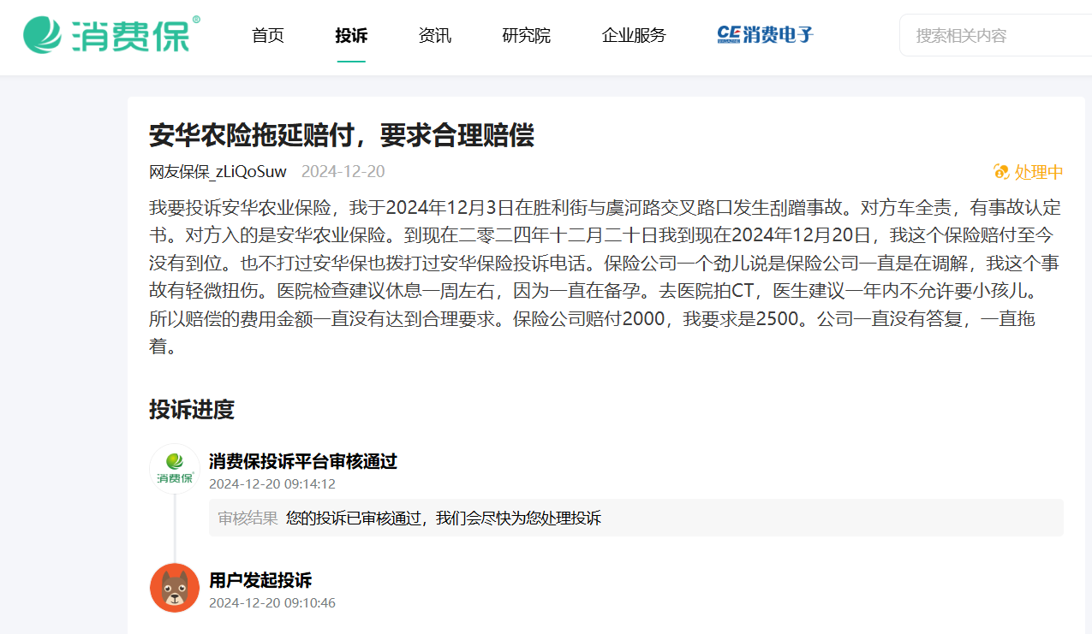Click 消费保投诉平台审核通过 timeline entry
Viewport: 1092px width, 634px height.
point(303,461)
